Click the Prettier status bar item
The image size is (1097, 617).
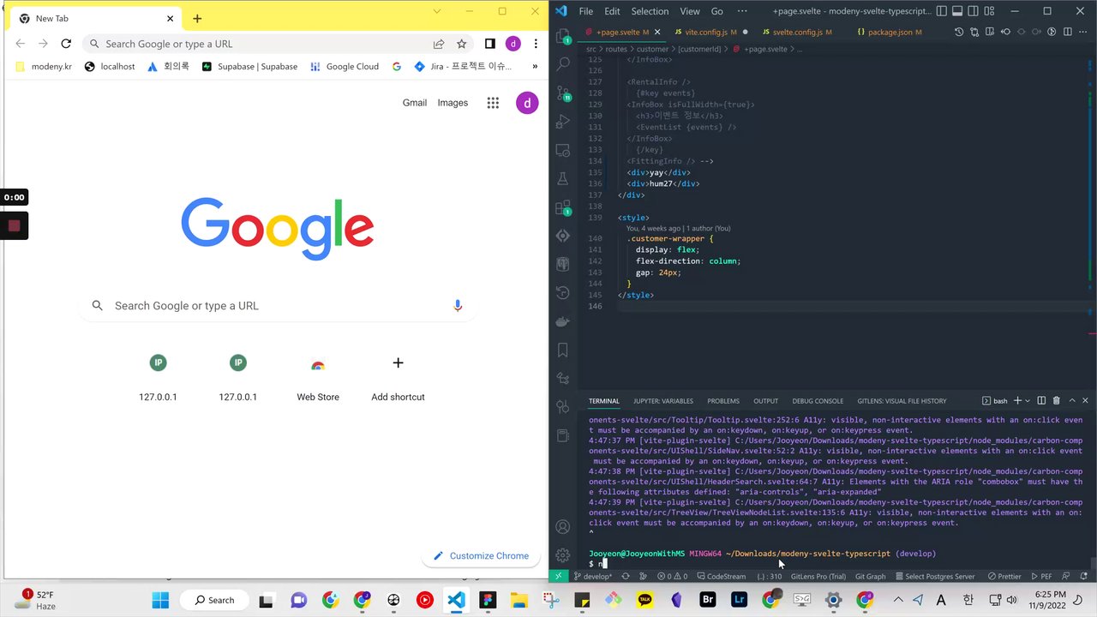coord(1003,577)
